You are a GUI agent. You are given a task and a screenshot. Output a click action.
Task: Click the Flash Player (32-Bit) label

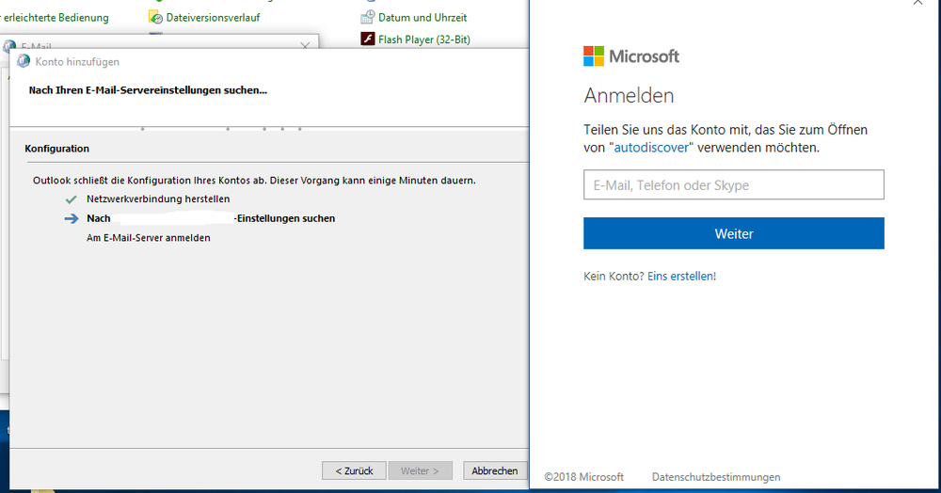click(423, 40)
